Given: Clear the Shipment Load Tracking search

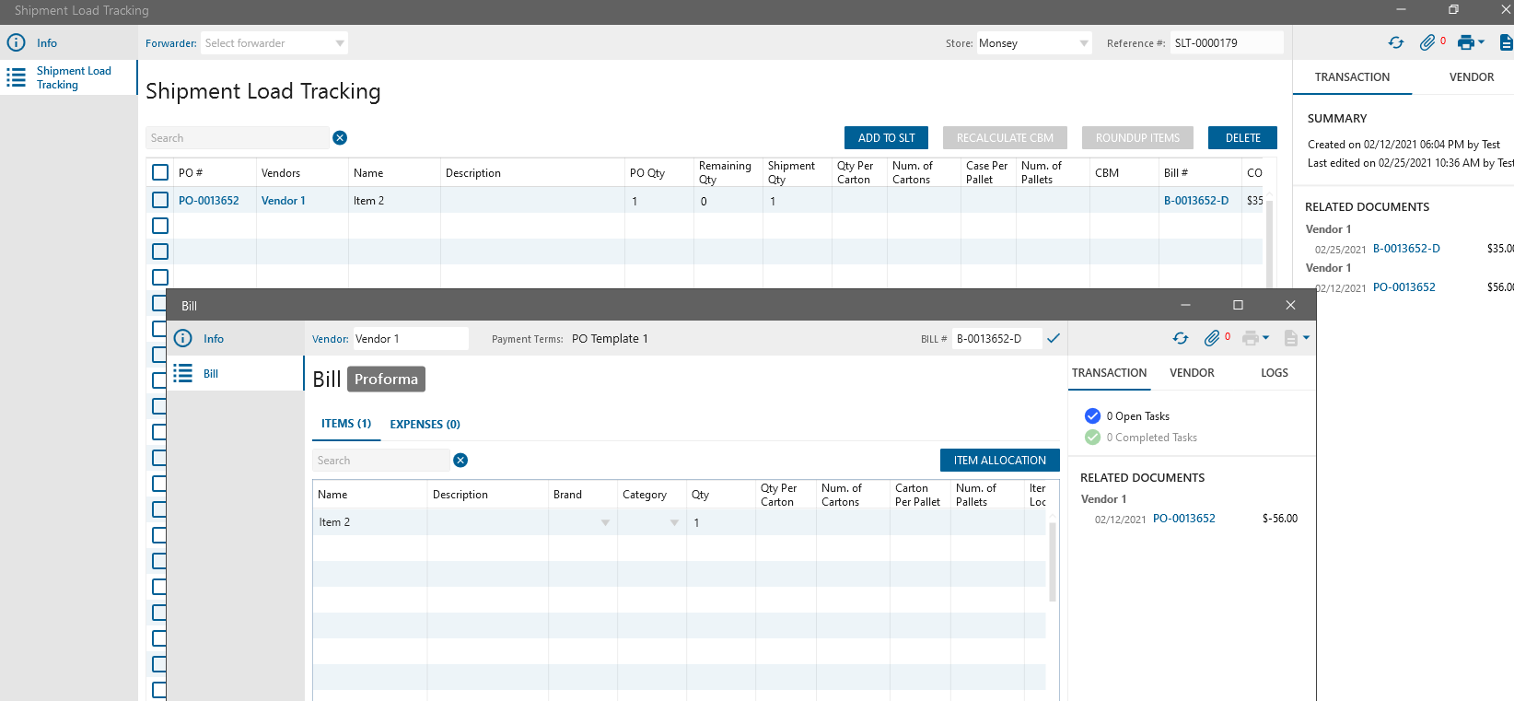Looking at the screenshot, I should tap(340, 138).
